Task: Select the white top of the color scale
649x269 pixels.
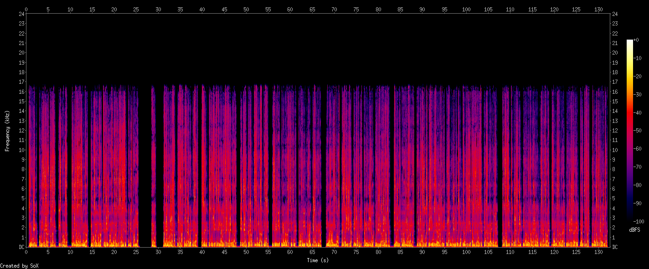Action: [x=630, y=41]
